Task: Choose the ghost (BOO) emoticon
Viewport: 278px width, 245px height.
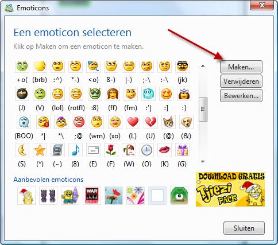Action: click(x=24, y=122)
